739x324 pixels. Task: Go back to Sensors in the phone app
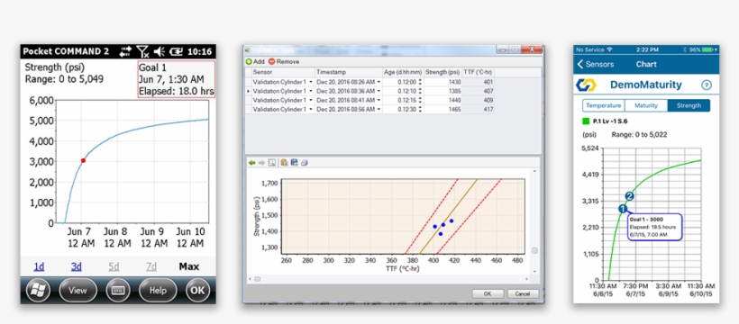tap(596, 64)
